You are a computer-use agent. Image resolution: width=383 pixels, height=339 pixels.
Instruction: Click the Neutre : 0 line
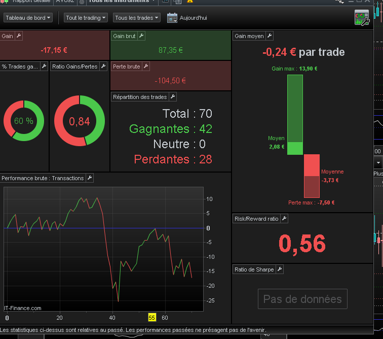[x=179, y=144]
